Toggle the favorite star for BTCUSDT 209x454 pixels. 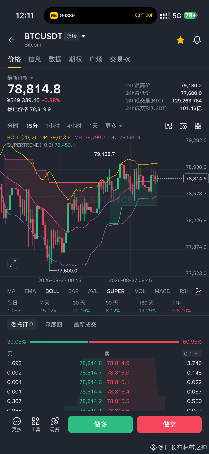pyautogui.click(x=180, y=40)
